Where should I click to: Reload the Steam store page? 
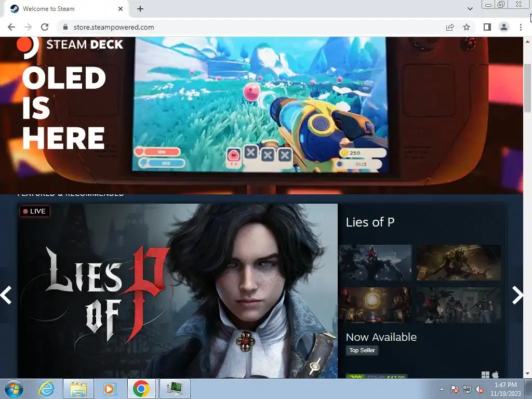pos(45,27)
